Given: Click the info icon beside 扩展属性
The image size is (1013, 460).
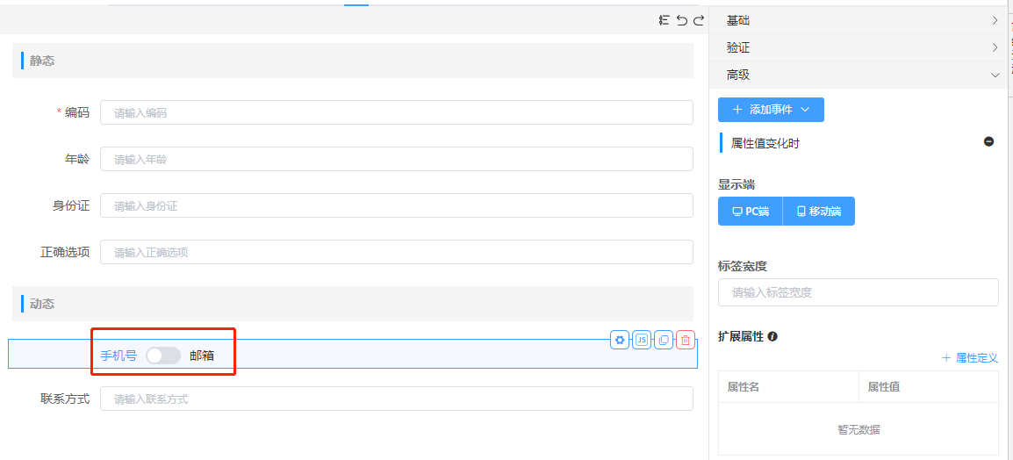Looking at the screenshot, I should [772, 336].
